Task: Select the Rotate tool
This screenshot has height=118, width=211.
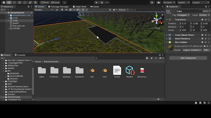Action: click(14, 2)
